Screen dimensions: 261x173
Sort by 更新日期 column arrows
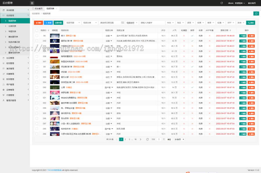[x=230, y=30]
